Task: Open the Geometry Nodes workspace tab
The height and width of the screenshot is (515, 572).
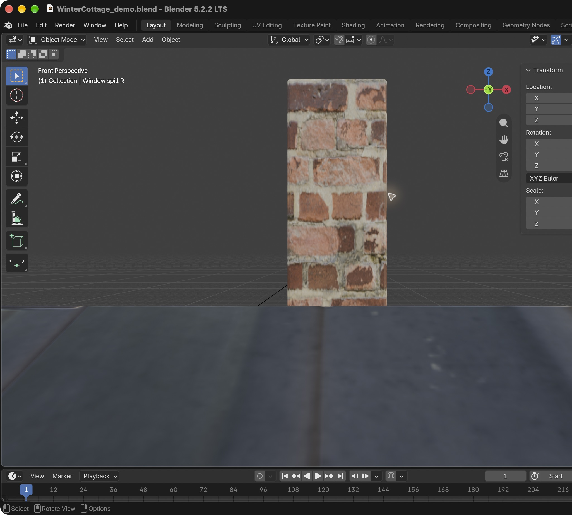Action: pos(526,25)
